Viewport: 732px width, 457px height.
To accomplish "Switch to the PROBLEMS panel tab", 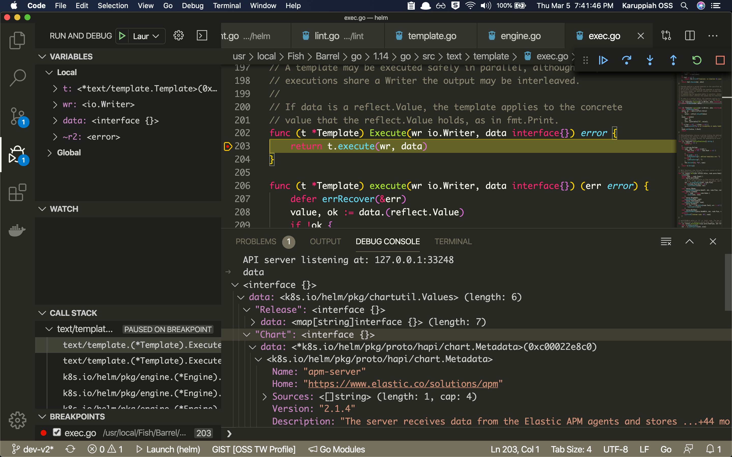I will click(x=256, y=241).
